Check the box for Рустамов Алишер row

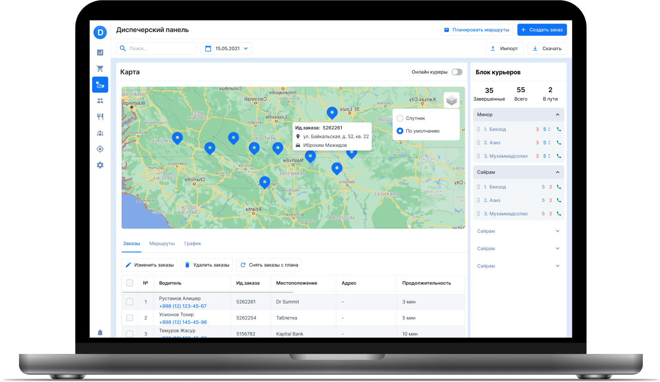[130, 302]
